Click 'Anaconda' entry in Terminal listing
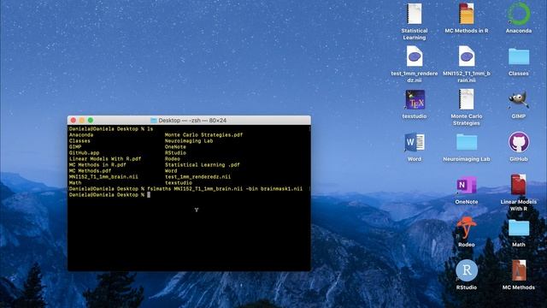The width and height of the screenshot is (547, 308). 81,135
